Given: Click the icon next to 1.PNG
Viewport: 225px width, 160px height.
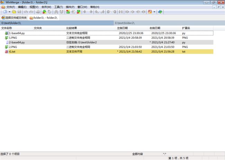Looking at the screenshot, I should click(7, 38).
